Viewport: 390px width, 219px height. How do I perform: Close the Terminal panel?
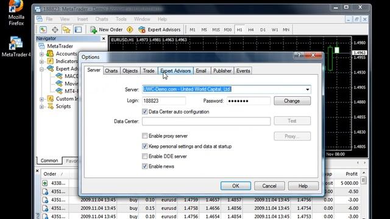point(37,171)
